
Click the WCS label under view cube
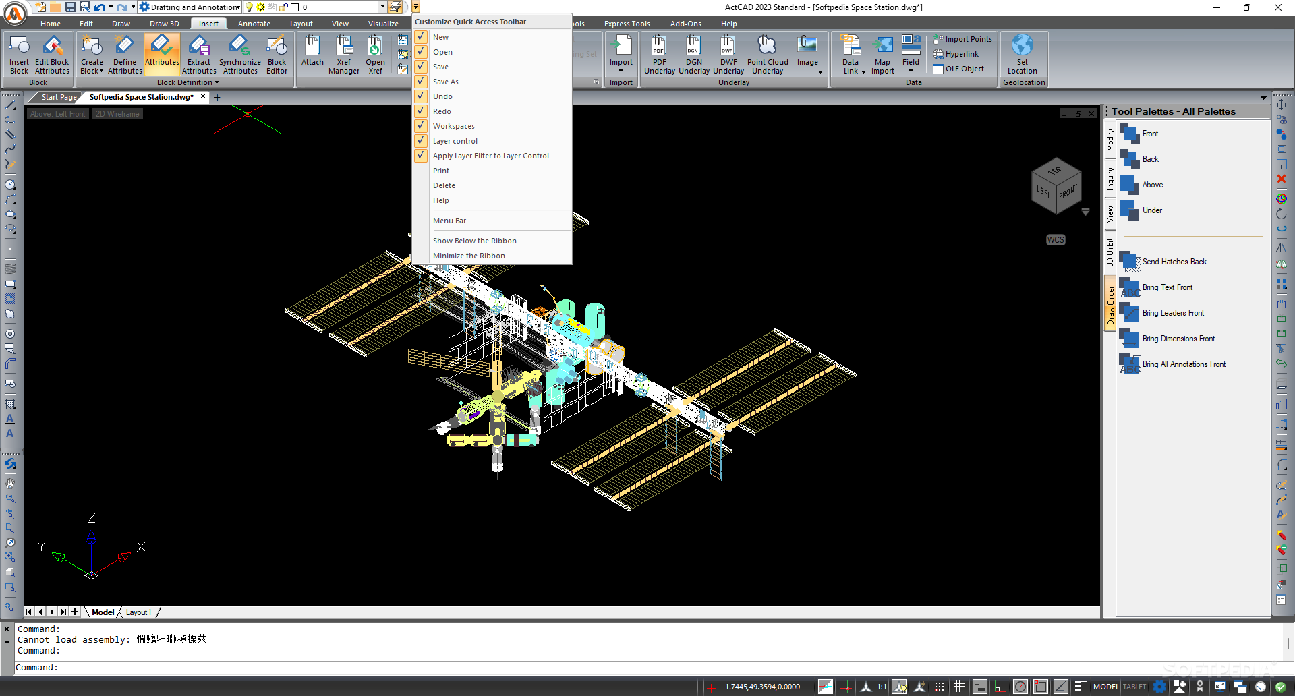coord(1056,240)
